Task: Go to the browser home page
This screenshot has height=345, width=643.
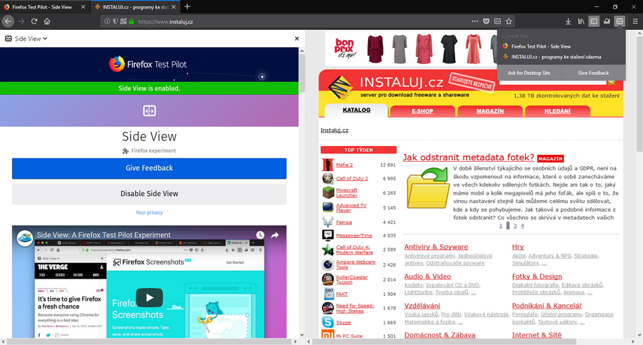Action: [x=47, y=21]
